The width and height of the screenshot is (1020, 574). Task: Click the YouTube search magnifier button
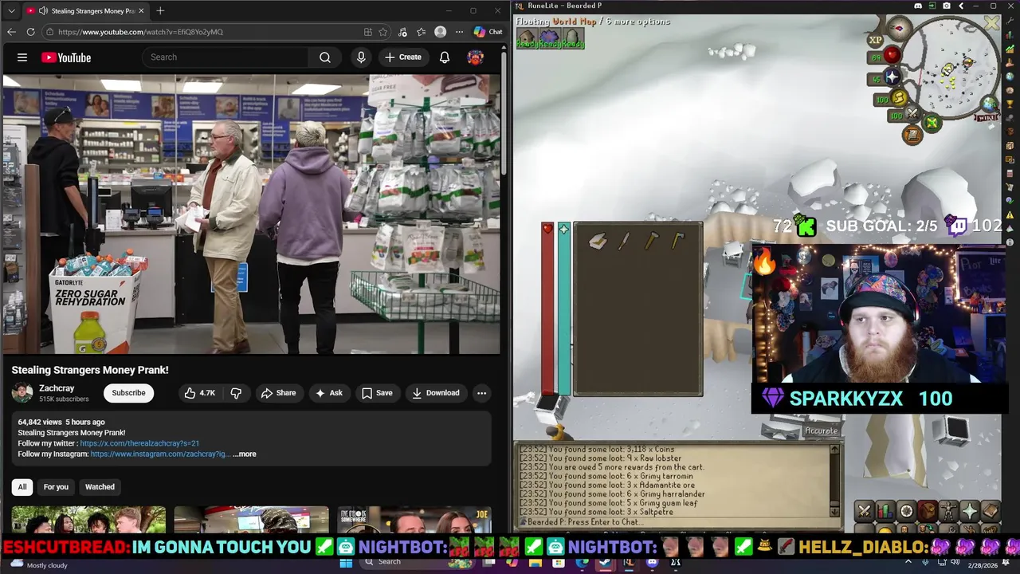[x=325, y=57]
